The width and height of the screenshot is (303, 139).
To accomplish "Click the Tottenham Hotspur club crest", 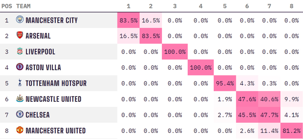I will [x=20, y=83].
